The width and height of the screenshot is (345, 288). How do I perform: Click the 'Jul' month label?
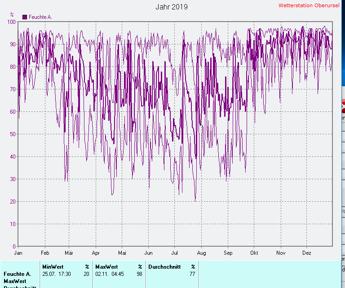(x=174, y=253)
